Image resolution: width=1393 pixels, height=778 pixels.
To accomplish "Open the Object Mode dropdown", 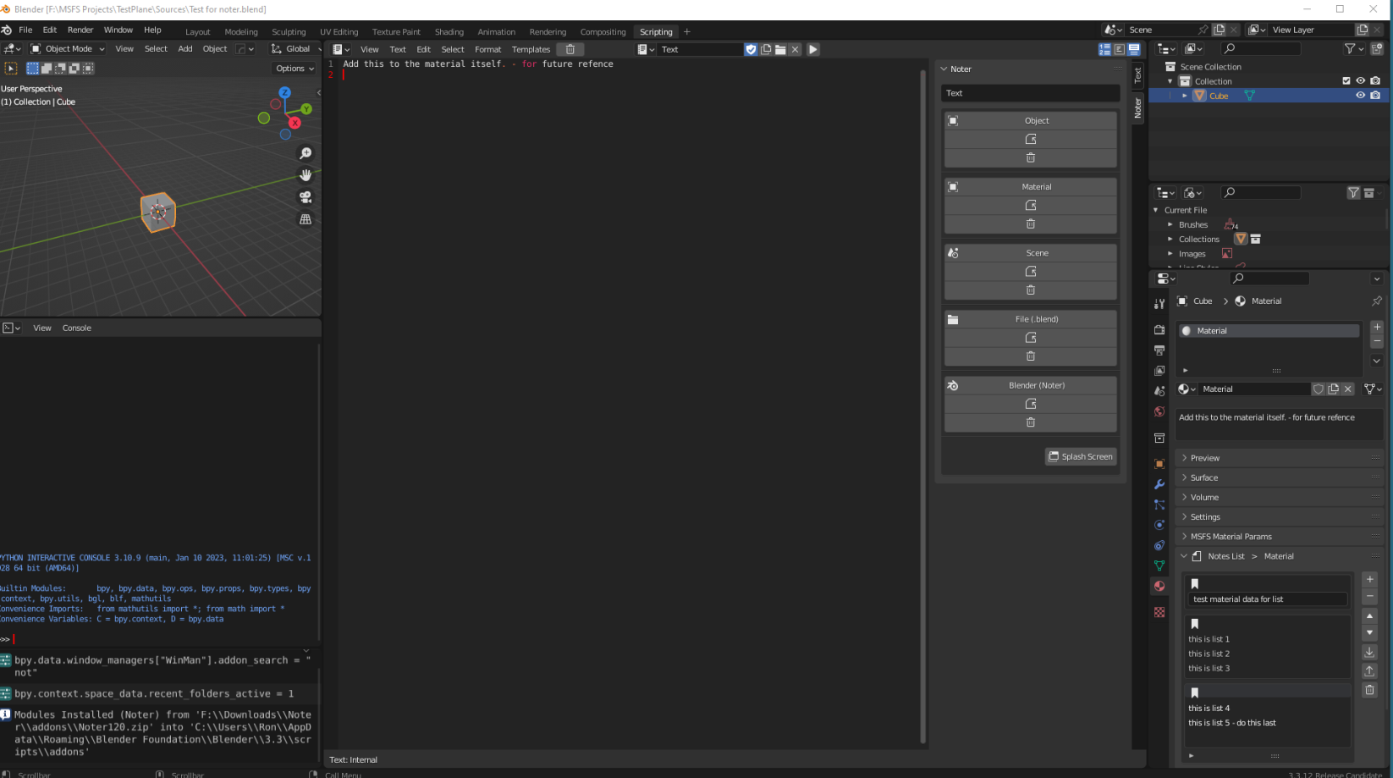I will click(x=68, y=49).
